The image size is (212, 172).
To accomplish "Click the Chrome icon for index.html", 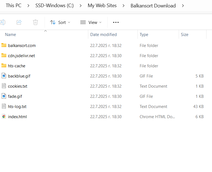I will (x=4, y=116).
